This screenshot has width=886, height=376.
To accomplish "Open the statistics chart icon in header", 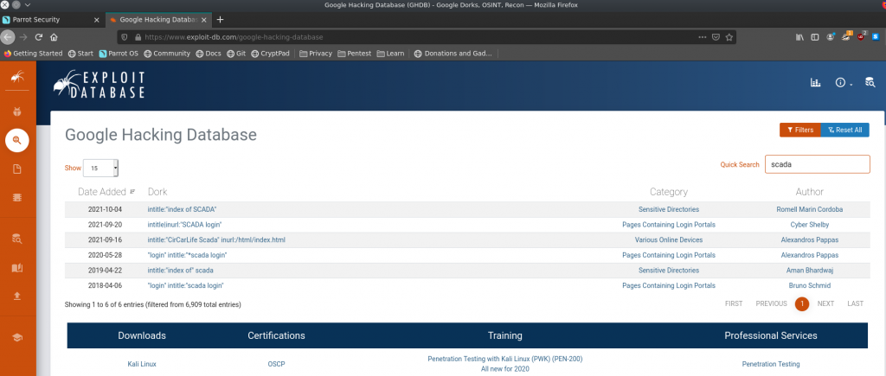I will point(815,83).
